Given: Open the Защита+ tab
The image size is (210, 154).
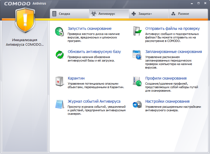Looking at the screenshot, I should tap(149, 14).
